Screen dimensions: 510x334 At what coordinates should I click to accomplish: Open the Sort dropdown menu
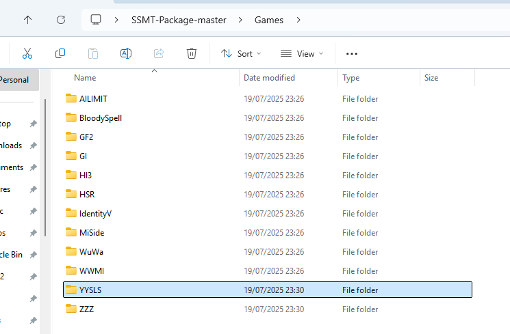[241, 53]
